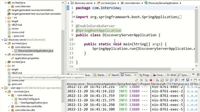Click the editor horizontal scrollbar
The width and height of the screenshot is (200, 112).
click(x=125, y=69)
